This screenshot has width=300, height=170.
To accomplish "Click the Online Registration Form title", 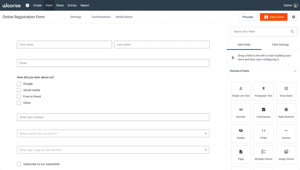I will point(23,17).
